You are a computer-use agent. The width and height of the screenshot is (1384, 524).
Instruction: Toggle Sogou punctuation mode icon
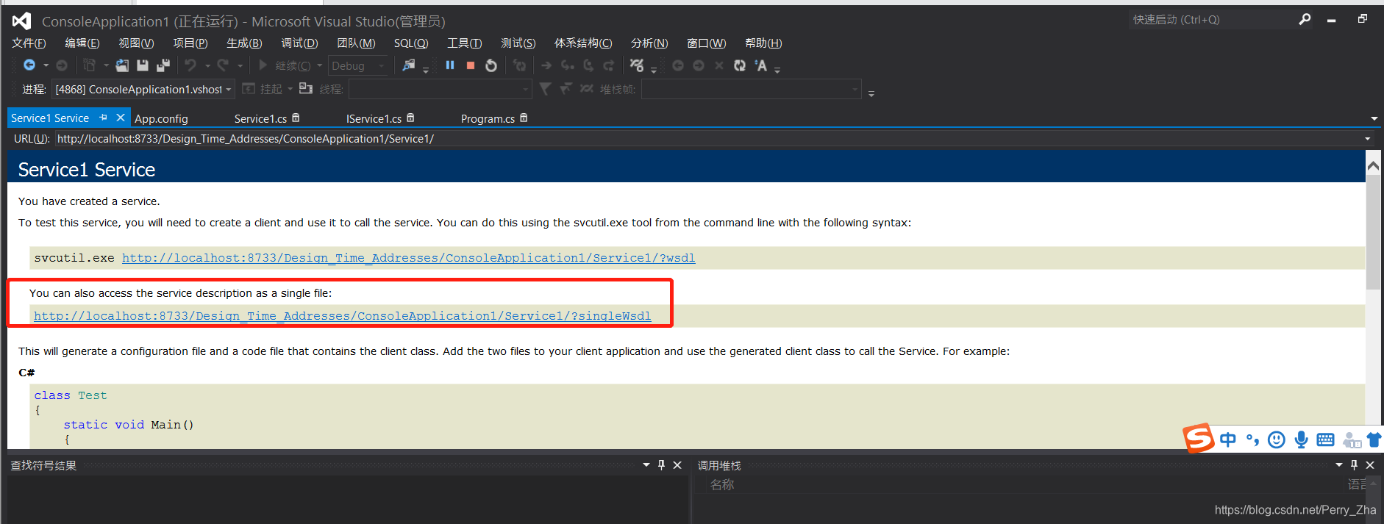click(x=1252, y=439)
